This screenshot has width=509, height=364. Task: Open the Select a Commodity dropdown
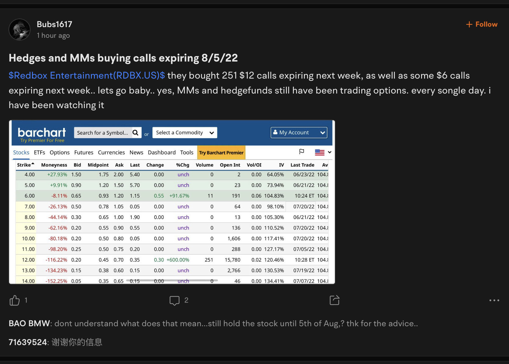point(185,133)
